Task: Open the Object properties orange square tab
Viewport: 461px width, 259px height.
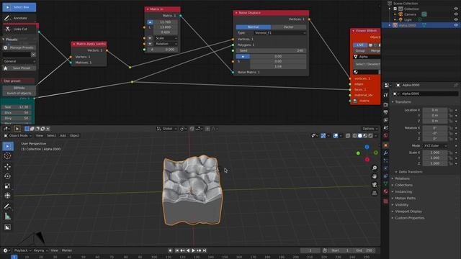Action: tap(385, 145)
